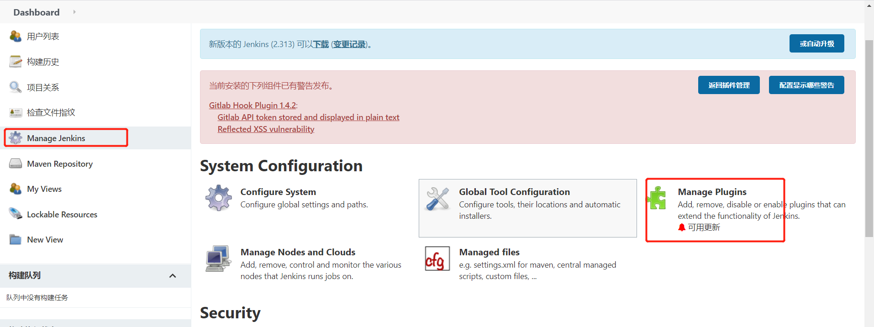Viewport: 874px width, 327px height.
Task: Click the 或自动升级 button
Action: pyautogui.click(x=816, y=43)
